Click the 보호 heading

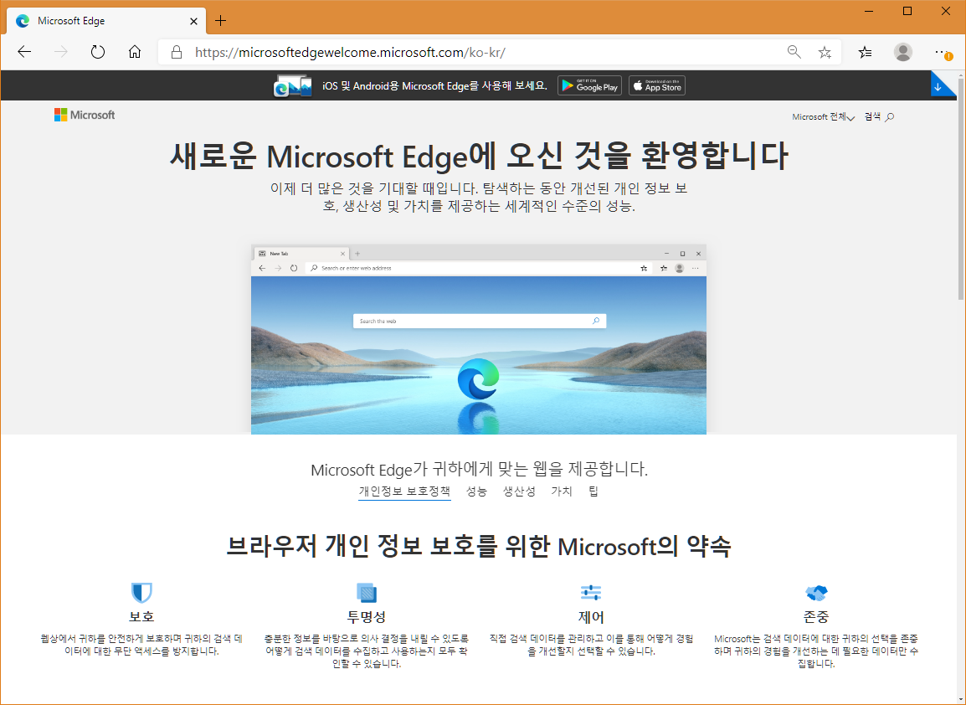point(141,617)
